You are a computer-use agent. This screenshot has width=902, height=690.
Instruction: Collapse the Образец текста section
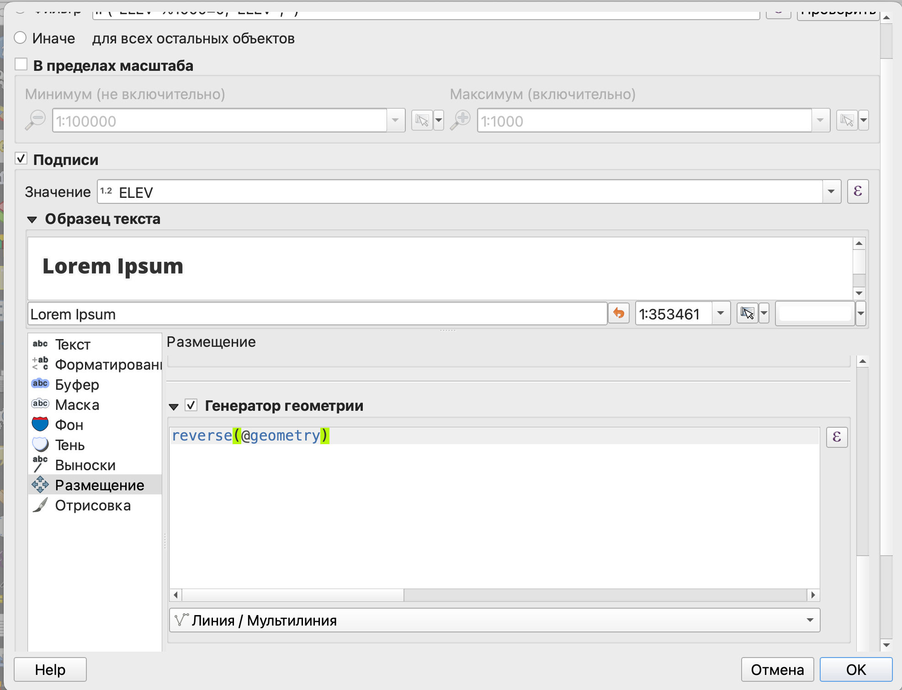[32, 219]
